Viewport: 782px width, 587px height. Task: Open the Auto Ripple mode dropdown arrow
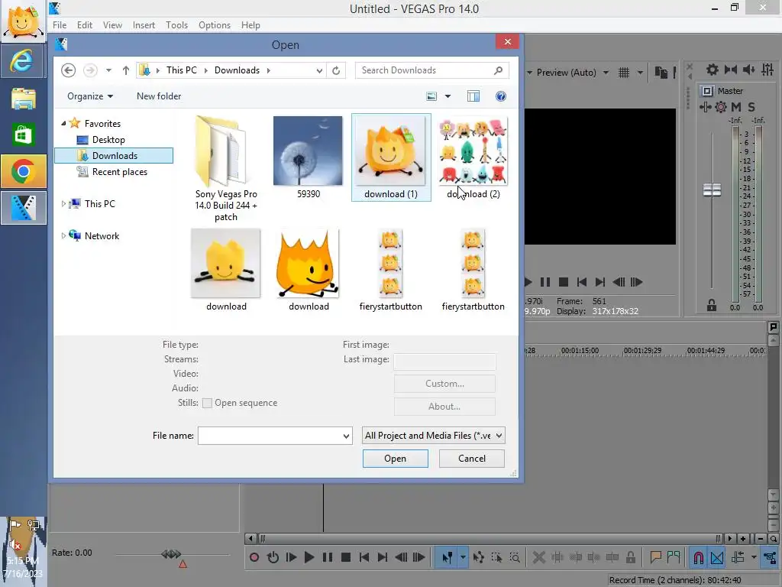[x=754, y=557]
